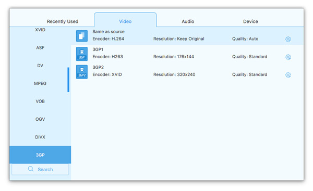
Task: Switch to the Video tab
Action: click(125, 20)
